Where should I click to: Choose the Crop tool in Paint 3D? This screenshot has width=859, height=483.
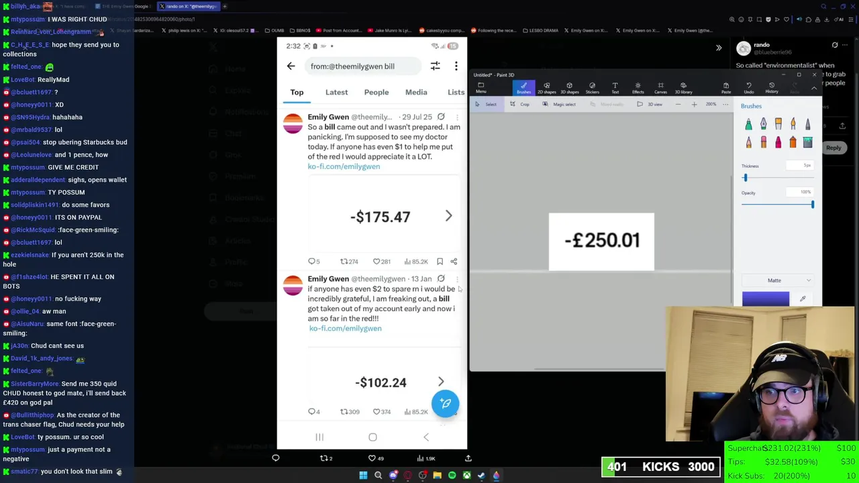tap(520, 104)
